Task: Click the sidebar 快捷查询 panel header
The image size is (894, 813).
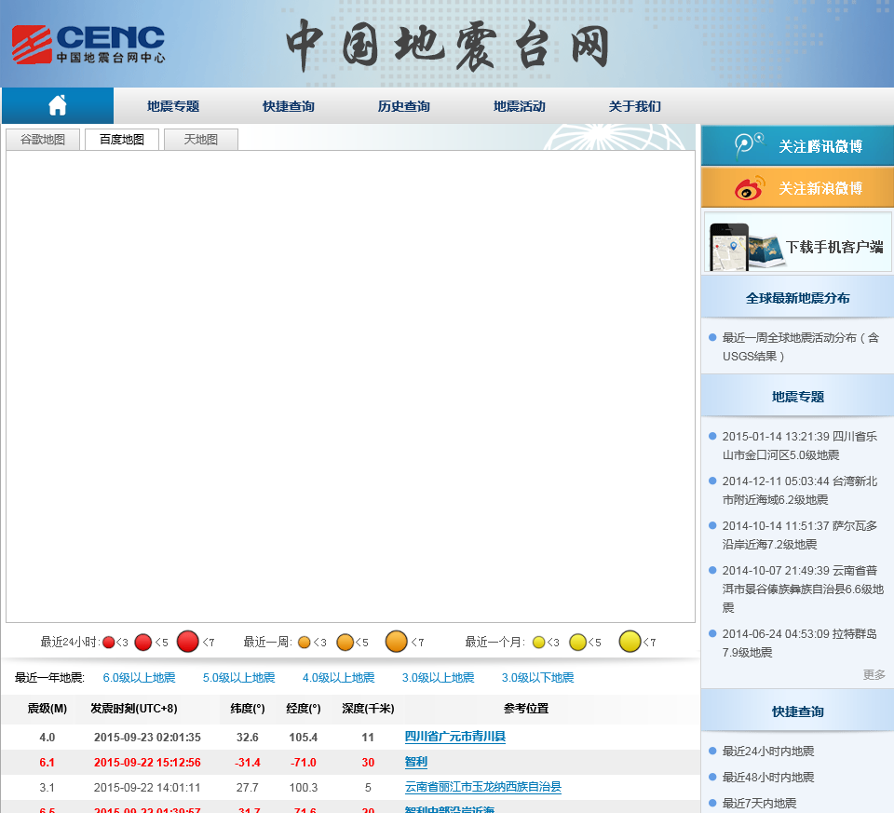Action: click(x=797, y=711)
